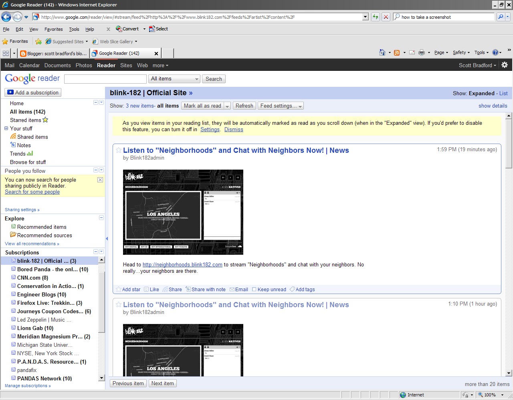Open Google Reader settings gear
The image size is (513, 400).
(x=505, y=65)
